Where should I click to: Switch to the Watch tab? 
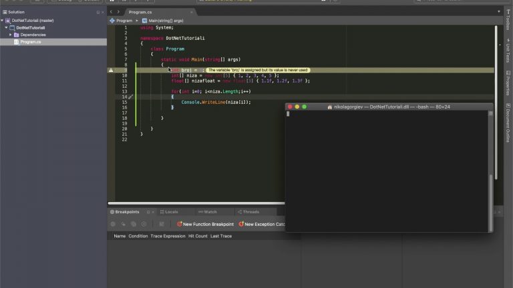(208, 212)
